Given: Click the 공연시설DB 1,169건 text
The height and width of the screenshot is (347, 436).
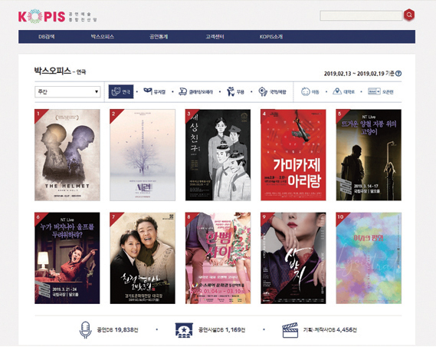Looking at the screenshot, I should pyautogui.click(x=222, y=330).
